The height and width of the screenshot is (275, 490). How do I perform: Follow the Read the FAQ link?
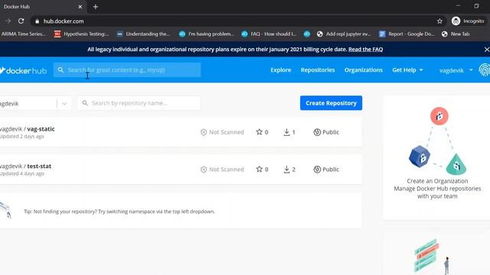366,49
